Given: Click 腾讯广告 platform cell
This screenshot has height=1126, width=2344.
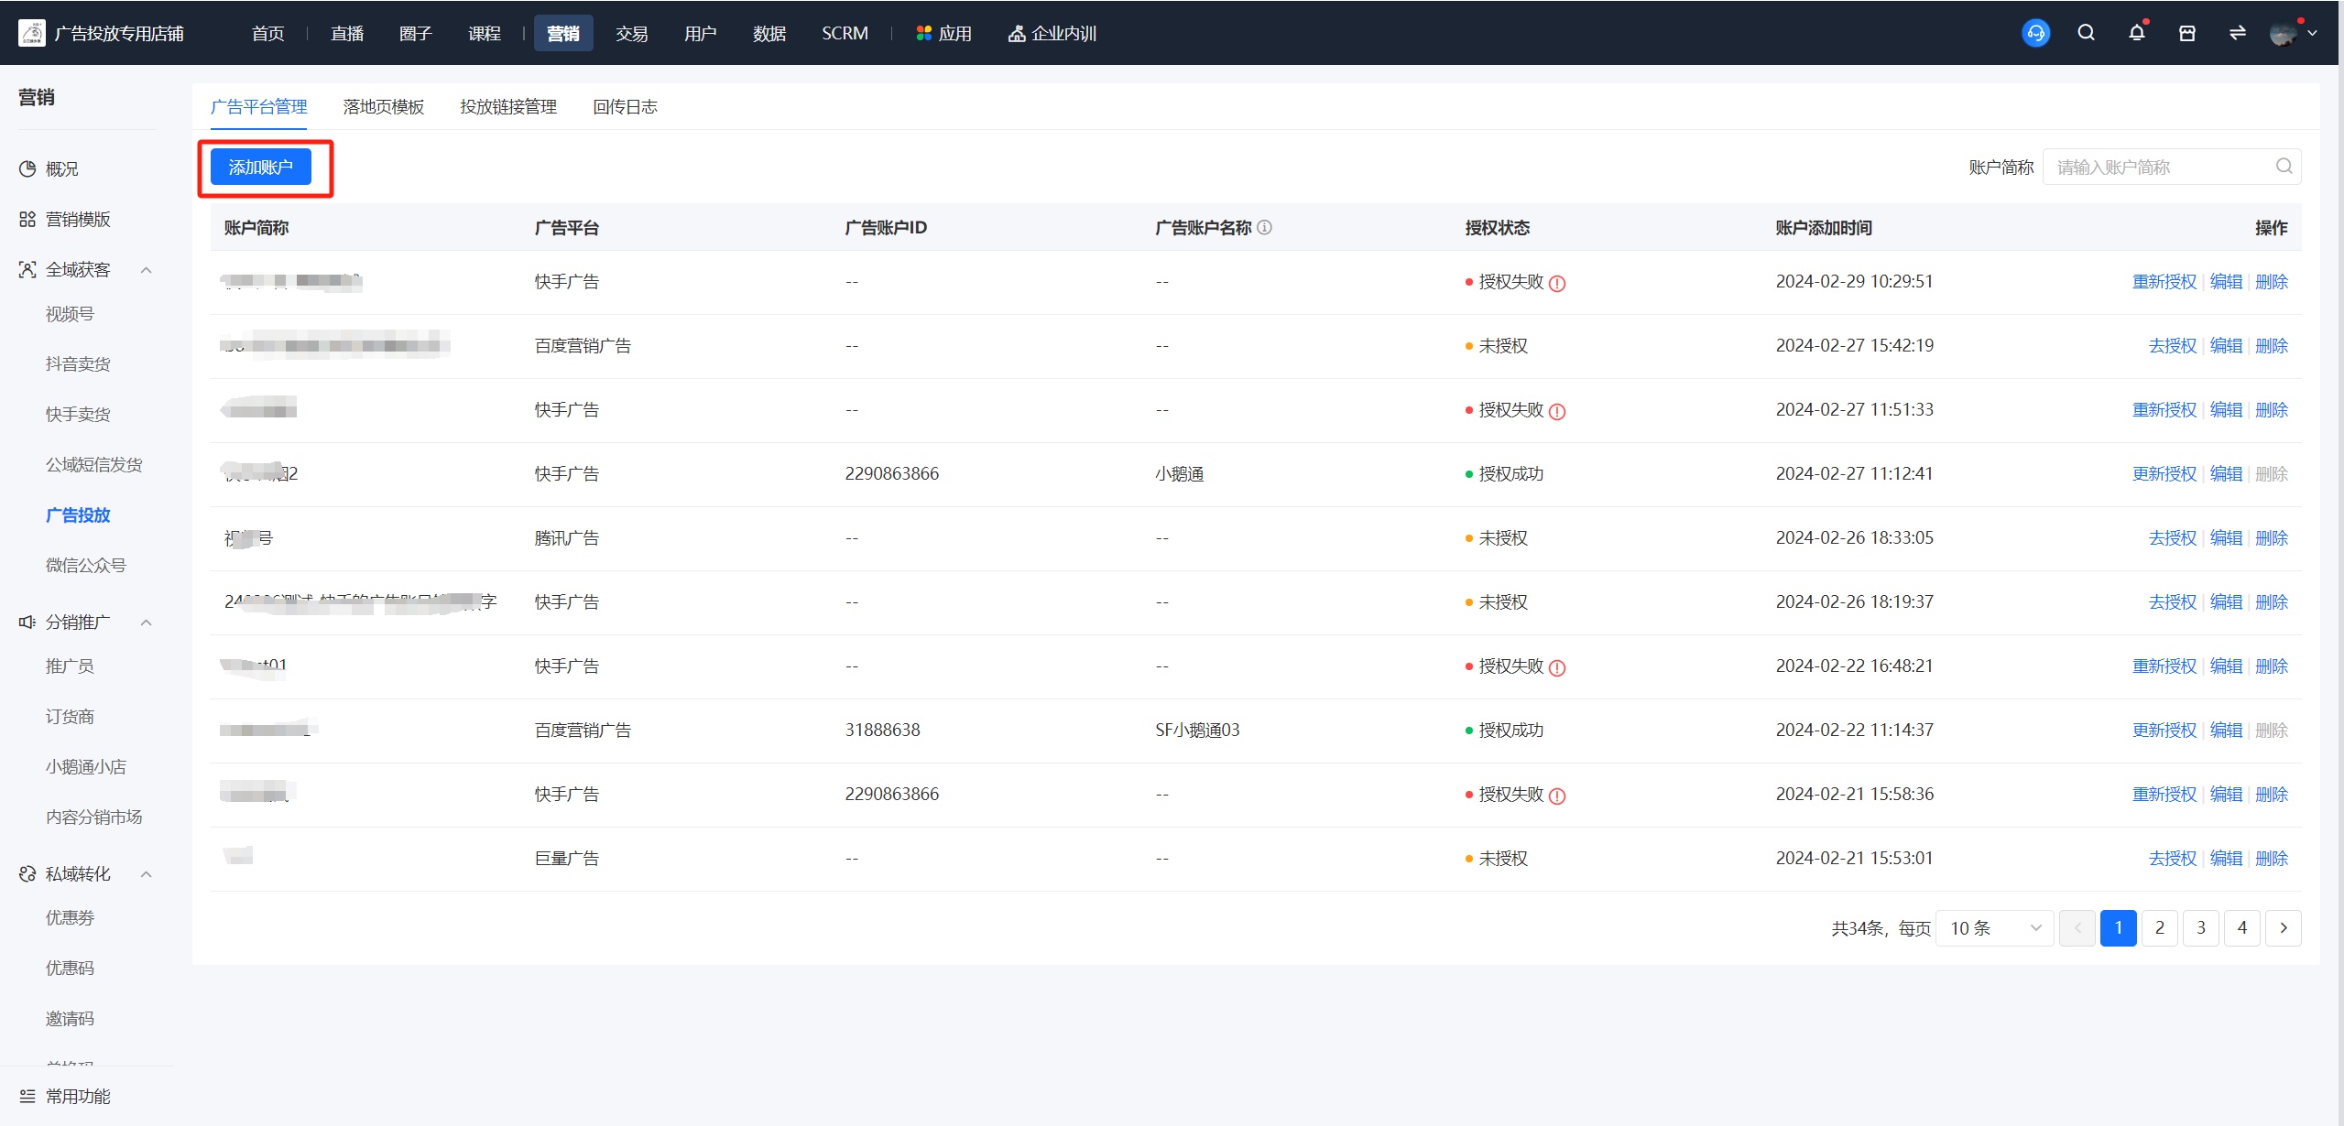Looking at the screenshot, I should (x=567, y=537).
